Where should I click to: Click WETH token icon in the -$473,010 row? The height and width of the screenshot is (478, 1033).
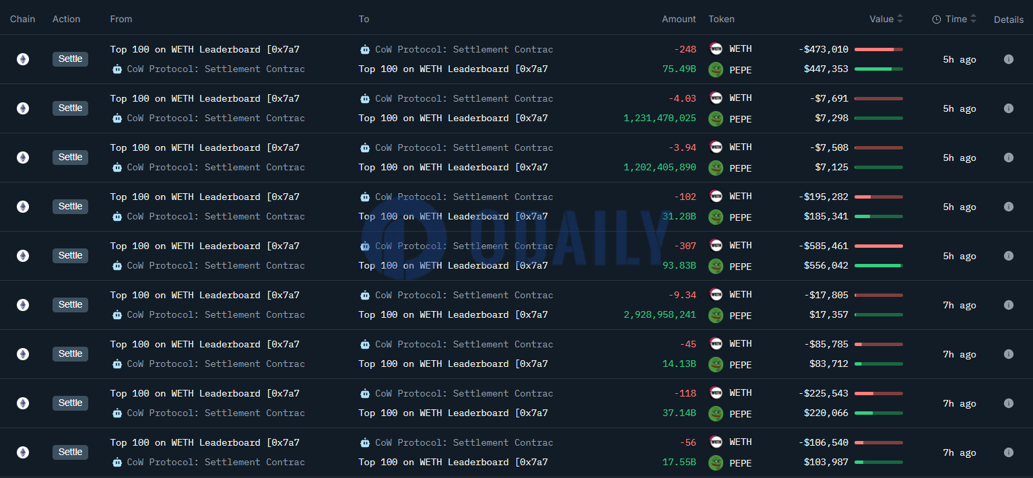[x=716, y=48]
